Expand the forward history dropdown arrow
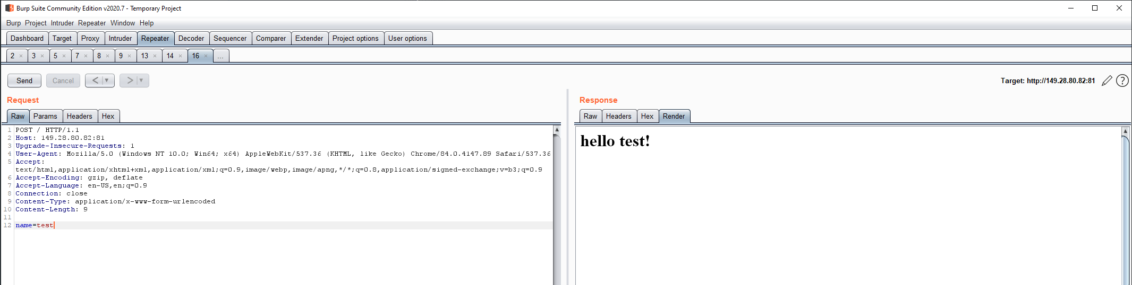This screenshot has height=285, width=1132. (141, 81)
